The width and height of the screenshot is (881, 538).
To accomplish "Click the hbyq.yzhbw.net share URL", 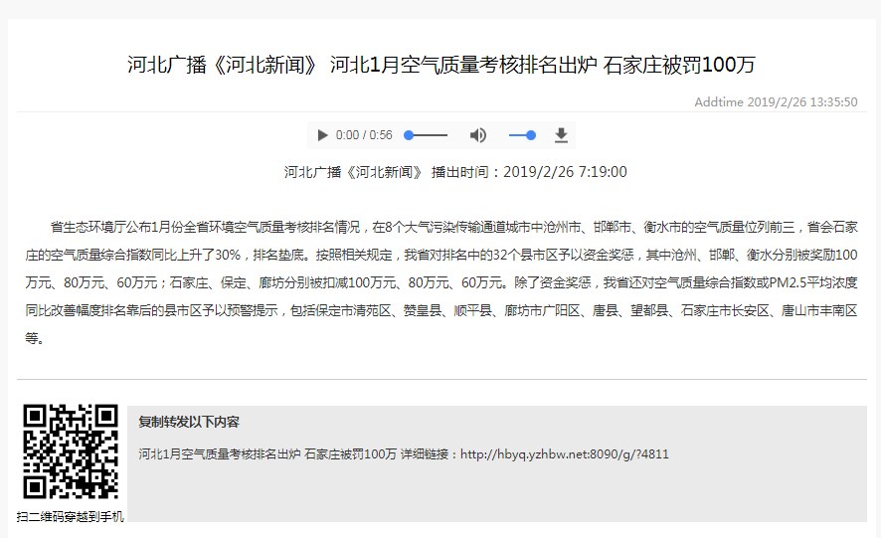I will tap(565, 454).
